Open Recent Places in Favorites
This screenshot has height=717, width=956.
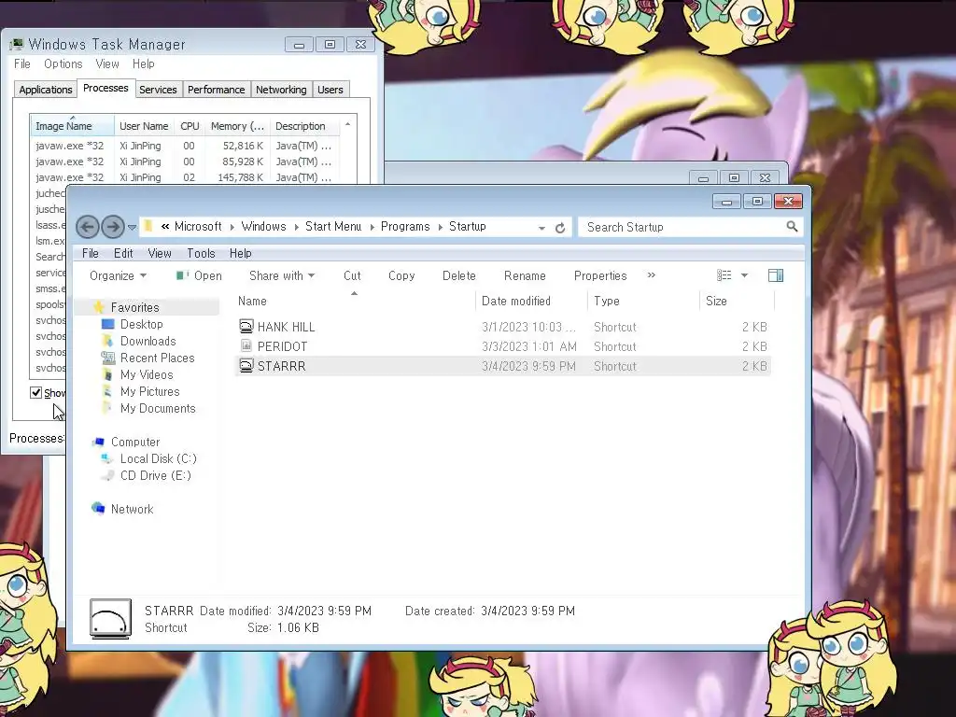(x=157, y=358)
